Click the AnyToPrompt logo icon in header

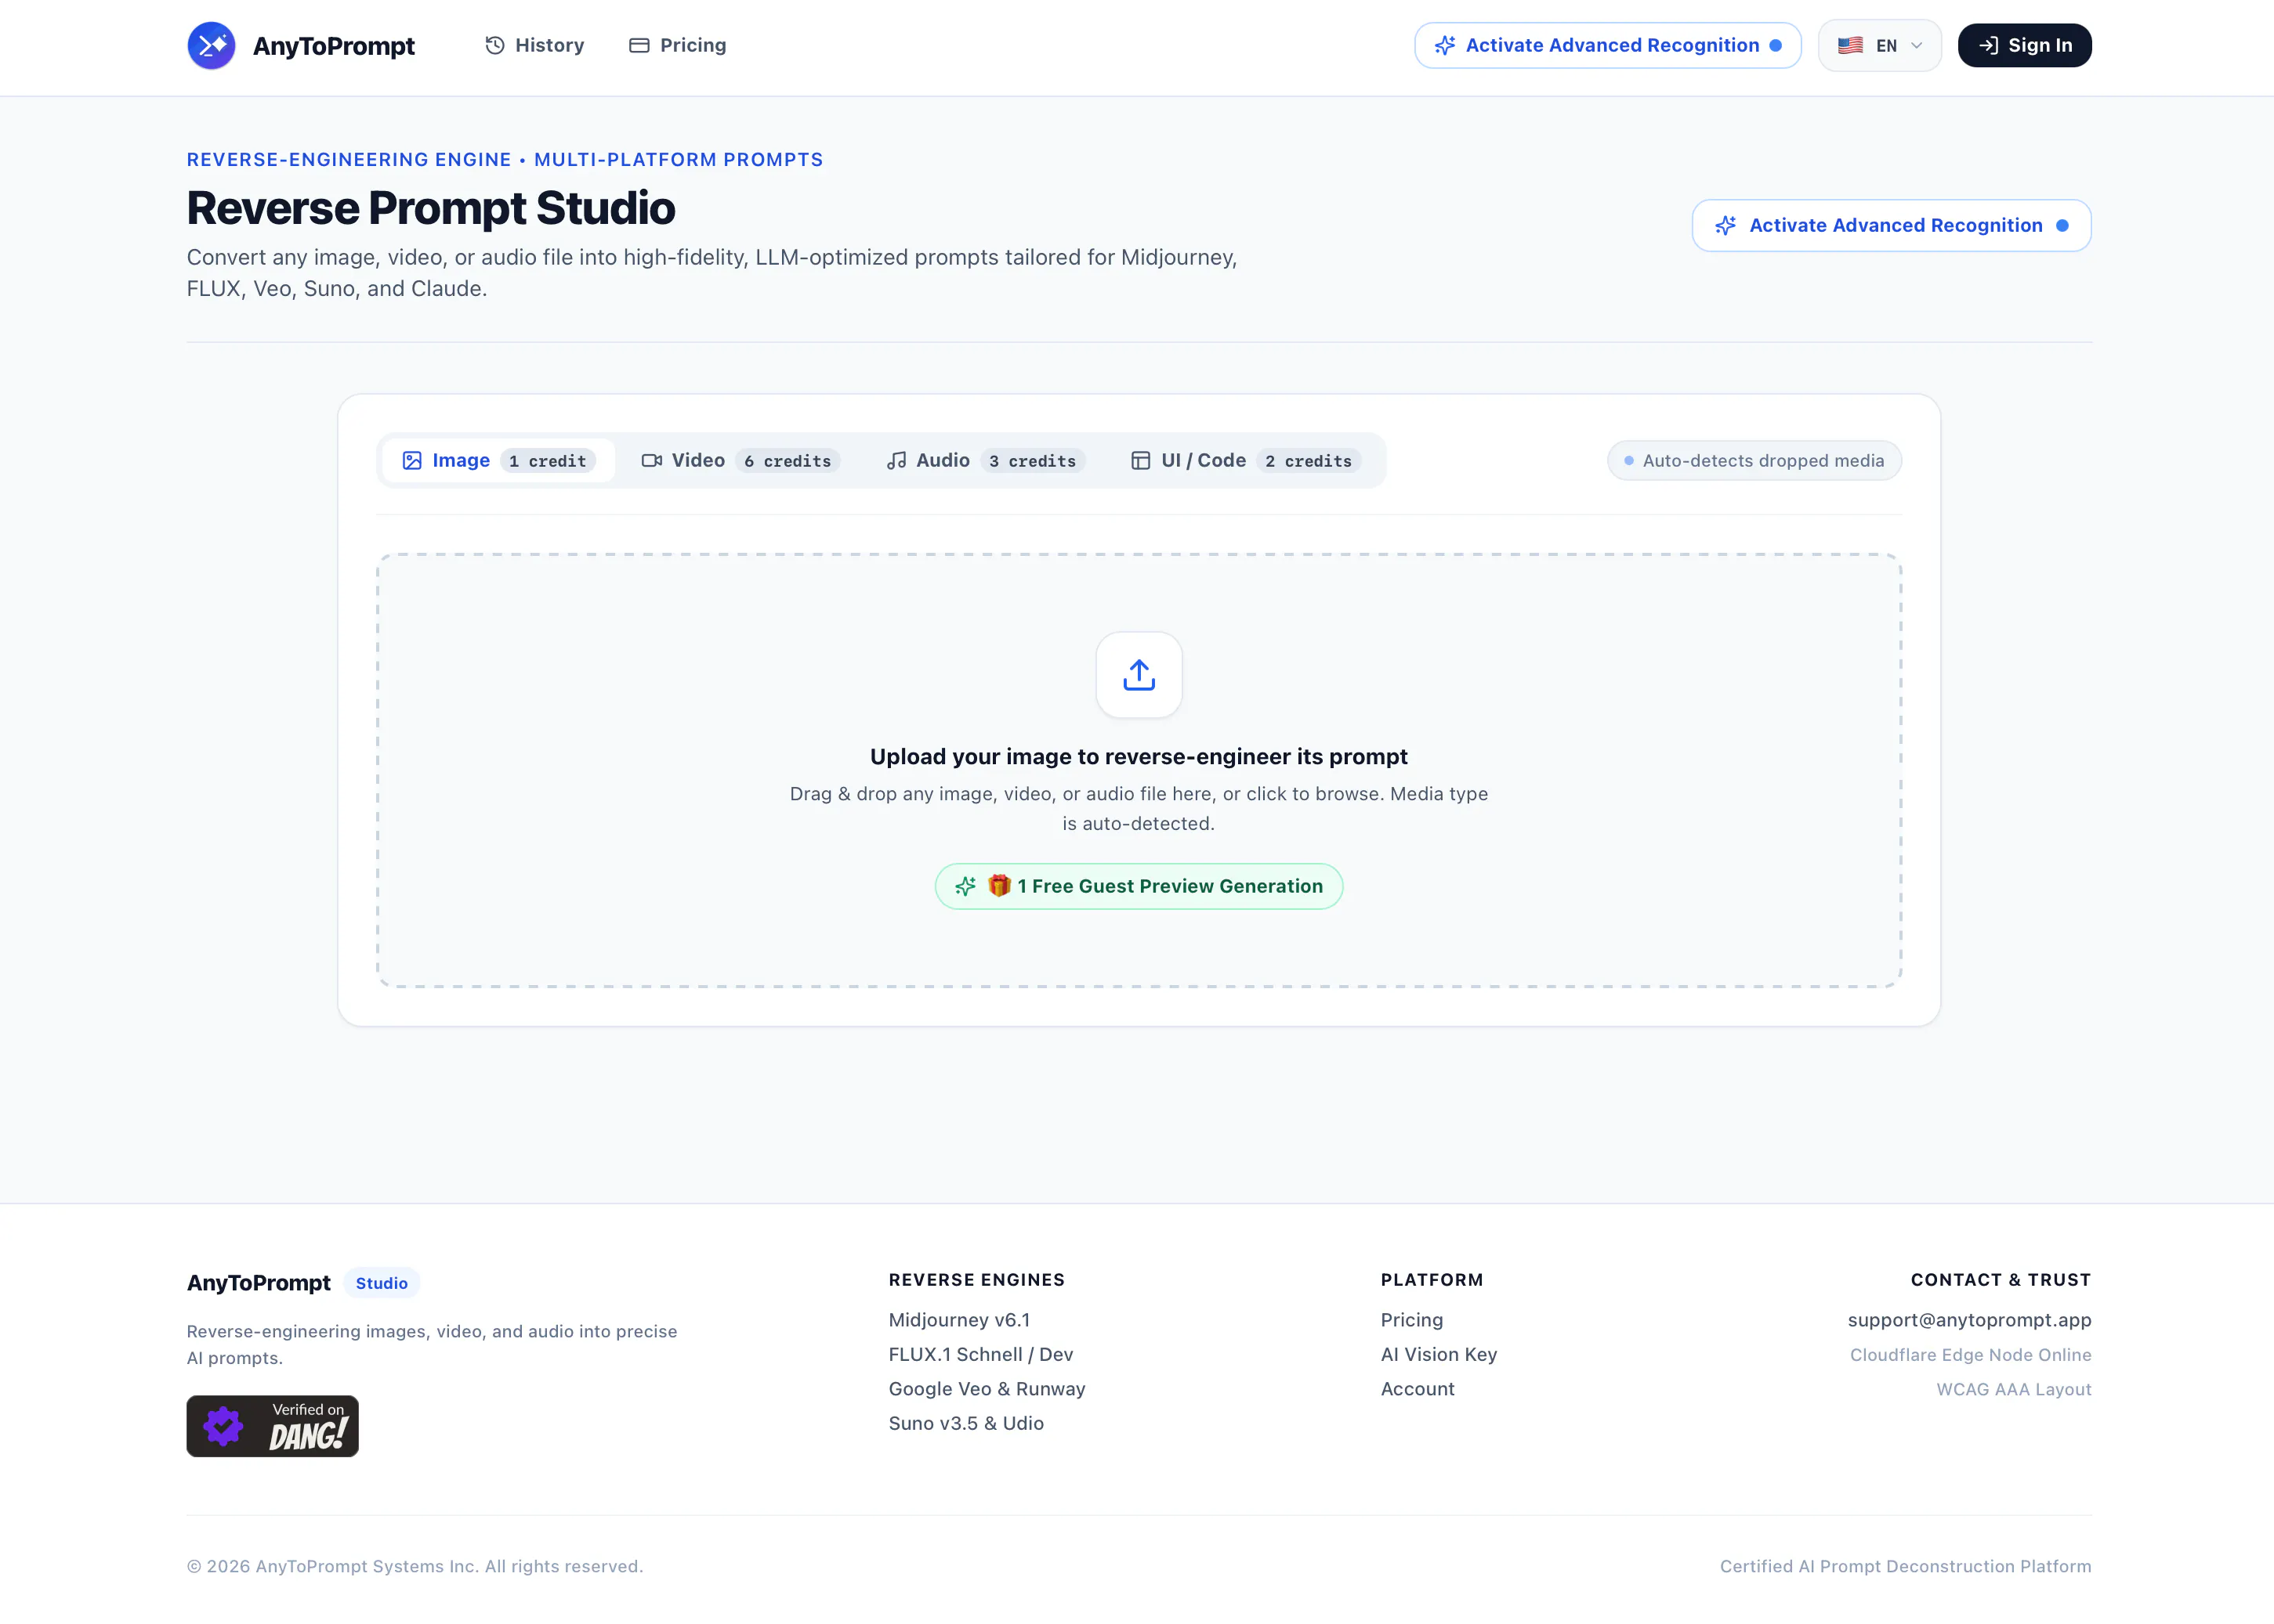coord(211,45)
